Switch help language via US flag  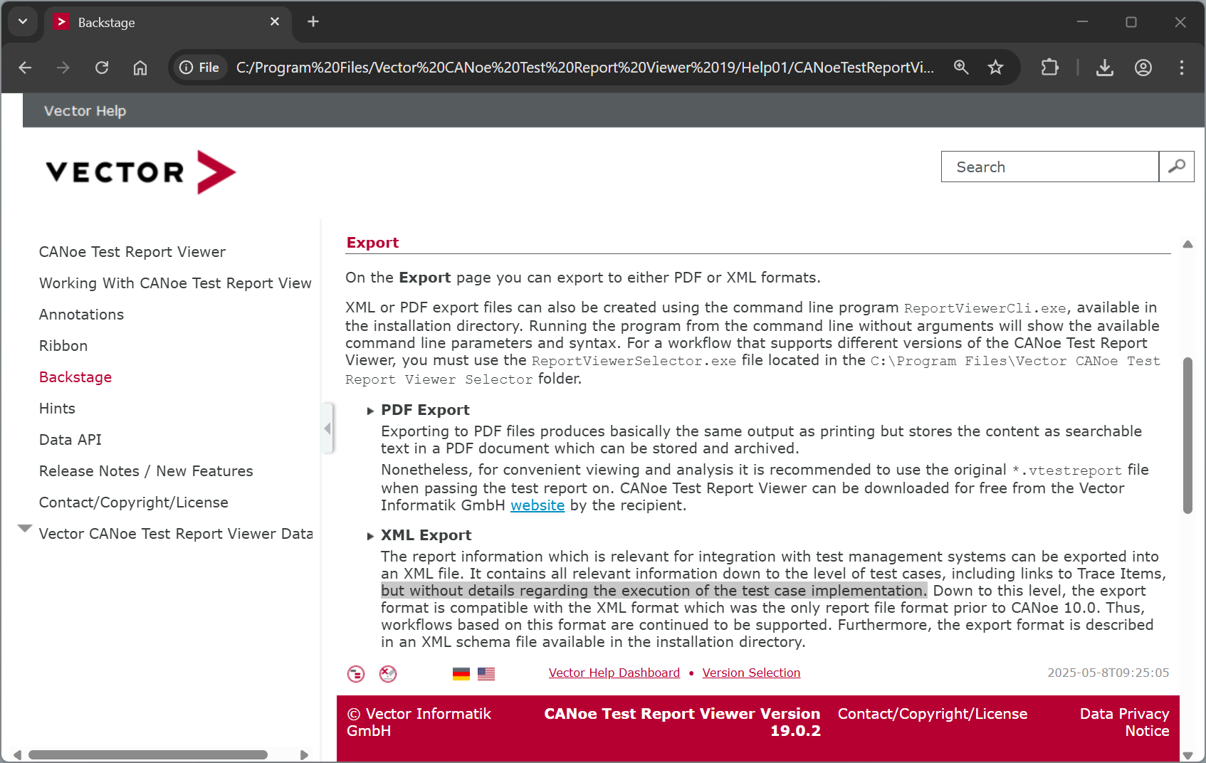click(x=486, y=673)
